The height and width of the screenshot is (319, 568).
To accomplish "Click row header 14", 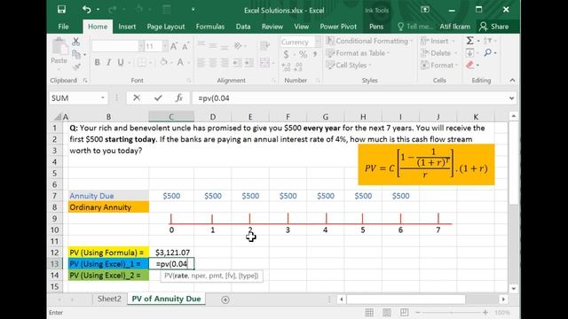I will tap(55, 276).
